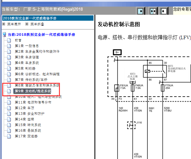
Task: Click the 菜单折叠 collapse-all menu button
Action: (37, 24)
